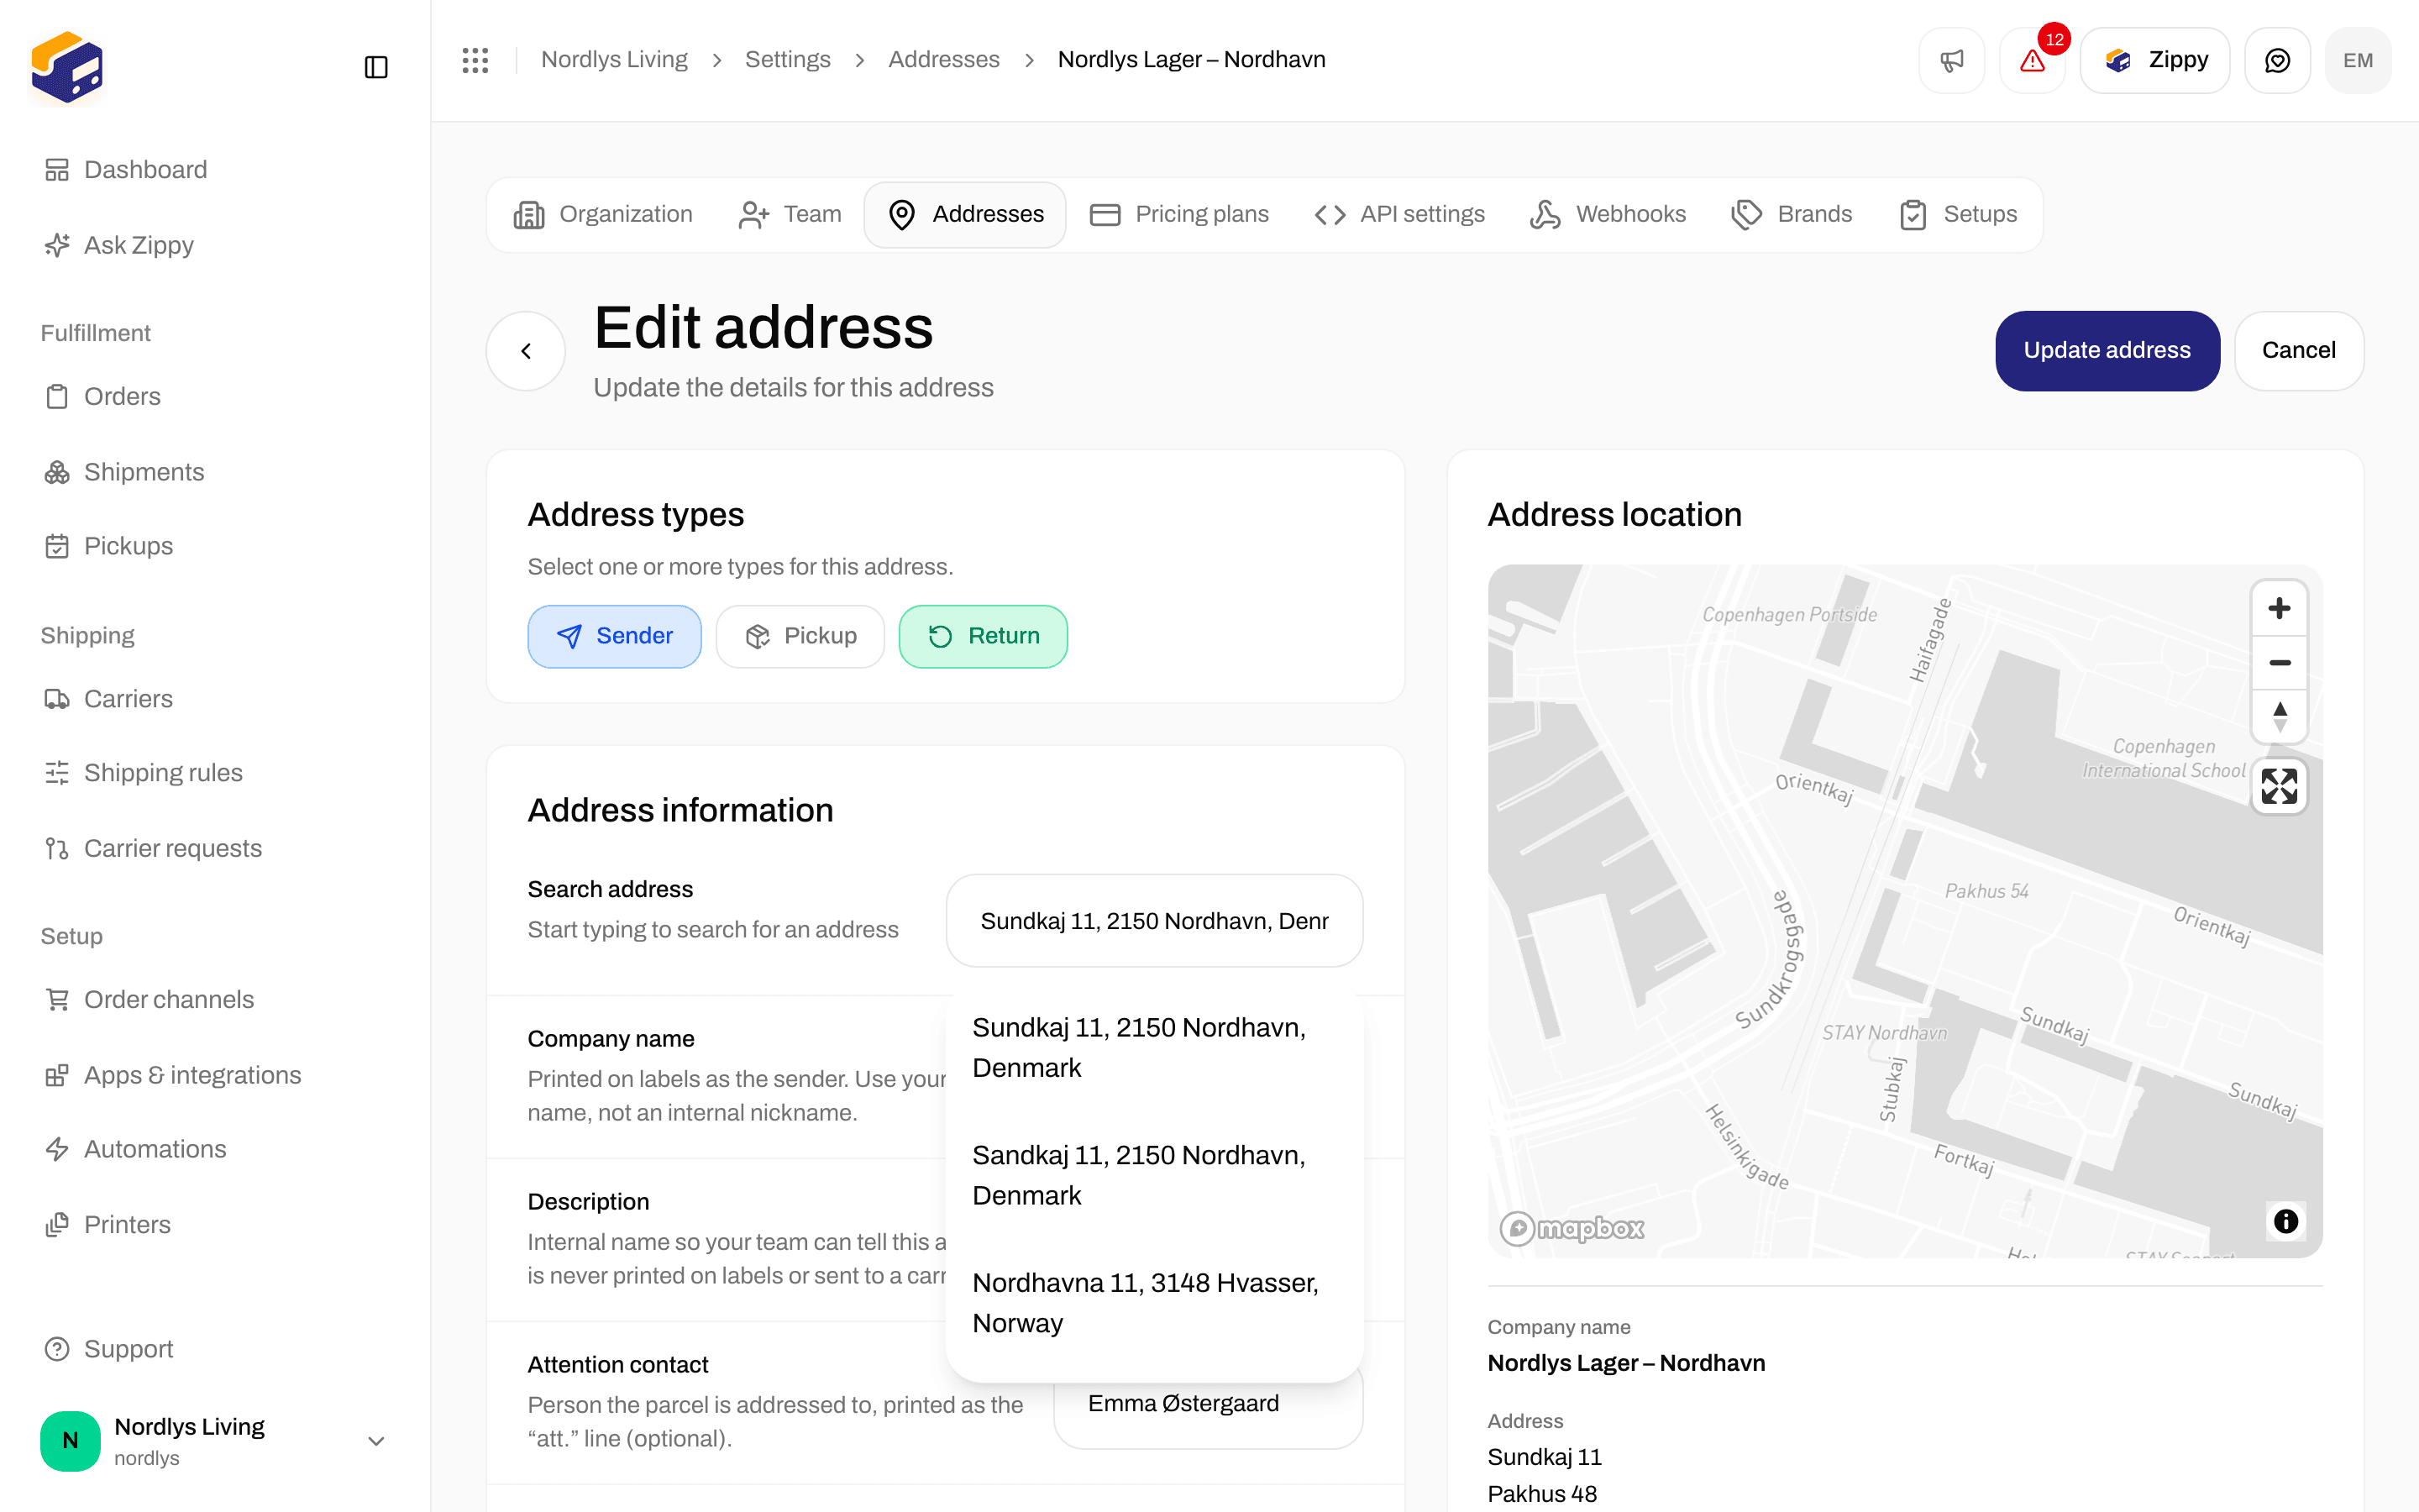Collapse the sidebar panel icon
Image resolution: width=2419 pixels, height=1512 pixels.
[375, 67]
